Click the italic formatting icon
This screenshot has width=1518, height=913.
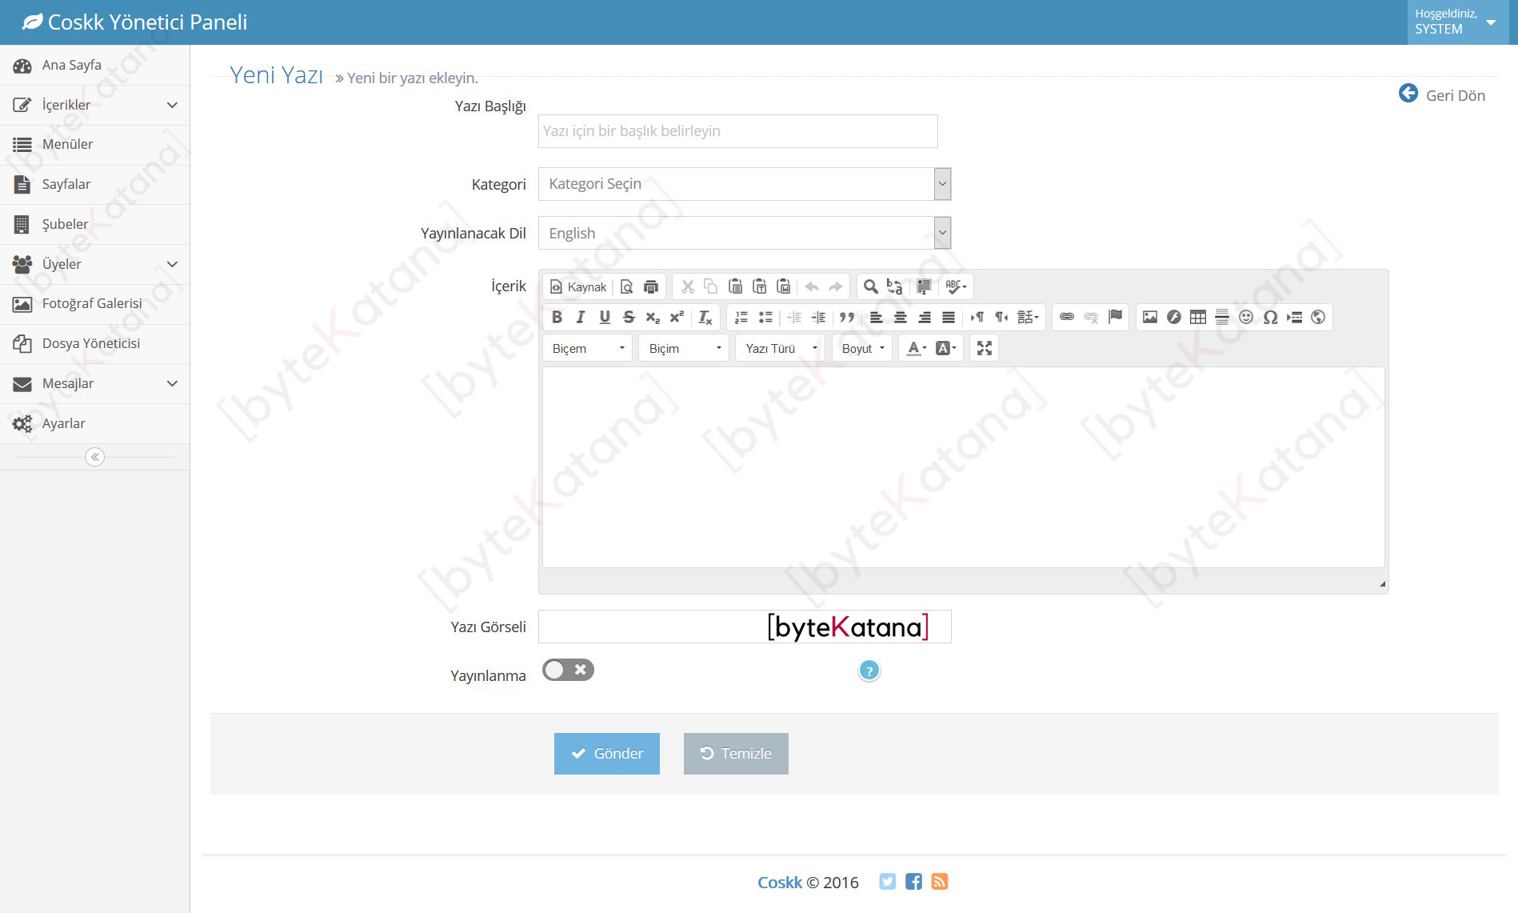pyautogui.click(x=581, y=318)
